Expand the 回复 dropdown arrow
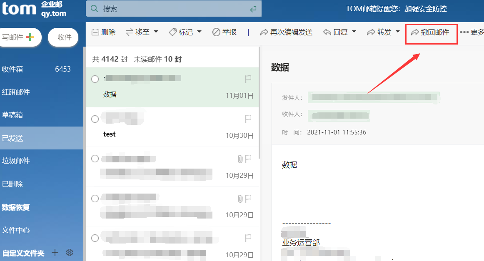The width and height of the screenshot is (484, 261). pyautogui.click(x=354, y=32)
